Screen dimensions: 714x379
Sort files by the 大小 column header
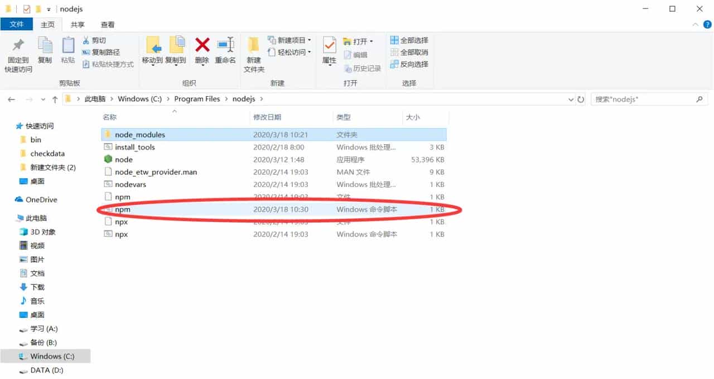[411, 117]
